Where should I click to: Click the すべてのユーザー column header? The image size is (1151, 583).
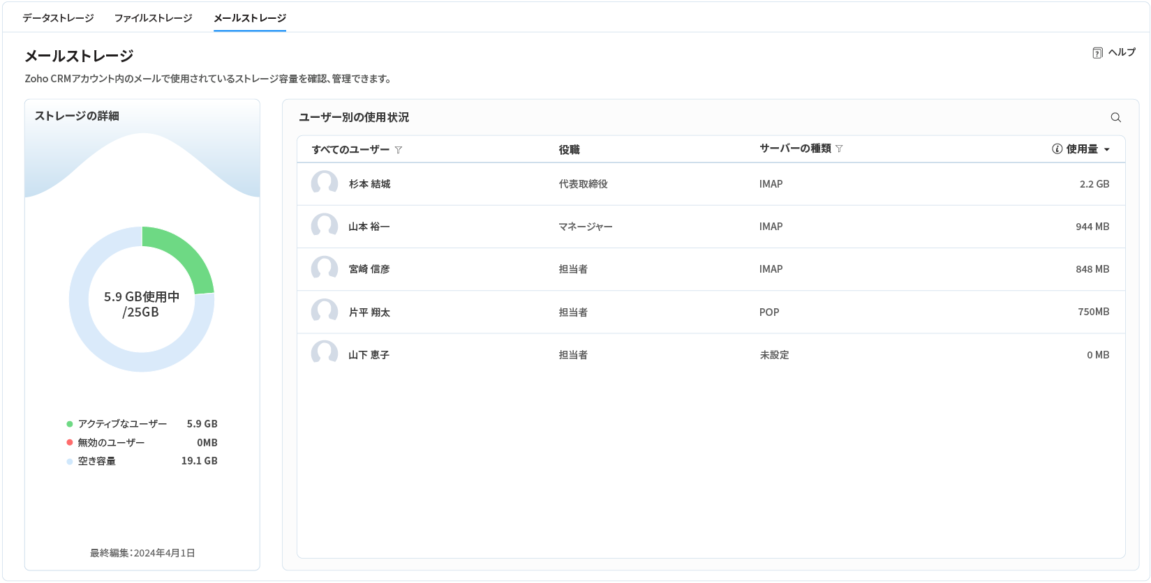coord(350,150)
